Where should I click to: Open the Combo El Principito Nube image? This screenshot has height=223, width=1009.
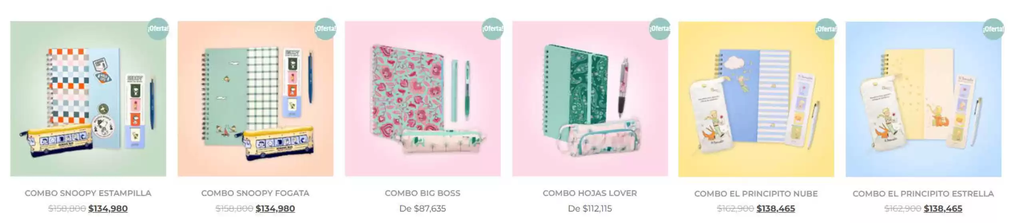[756, 99]
